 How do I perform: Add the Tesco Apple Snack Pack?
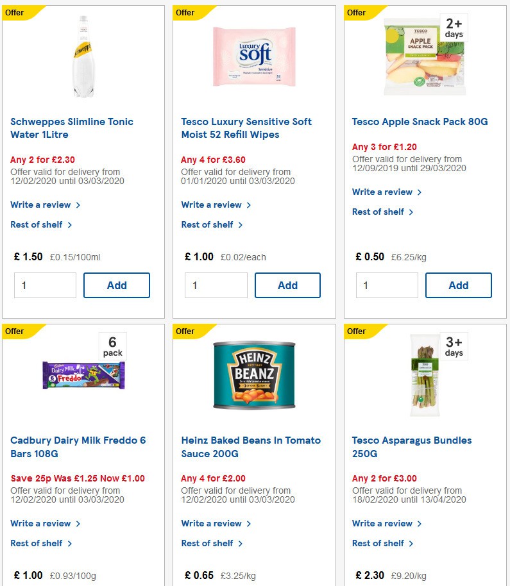coord(458,285)
